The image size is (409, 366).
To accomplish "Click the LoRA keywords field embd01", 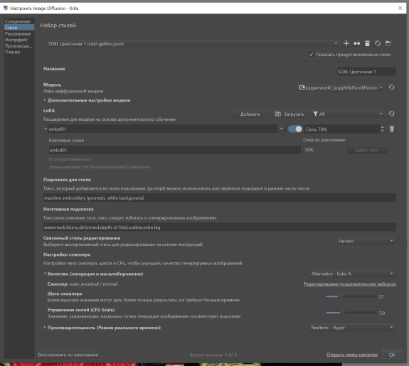I will [x=174, y=150].
